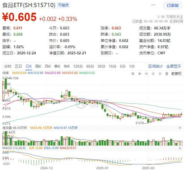Switch to the 五日 chart tab
This screenshot has height=172, width=184.
18,66
